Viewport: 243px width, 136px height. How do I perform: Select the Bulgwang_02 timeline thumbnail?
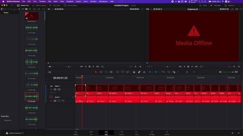(32, 16)
